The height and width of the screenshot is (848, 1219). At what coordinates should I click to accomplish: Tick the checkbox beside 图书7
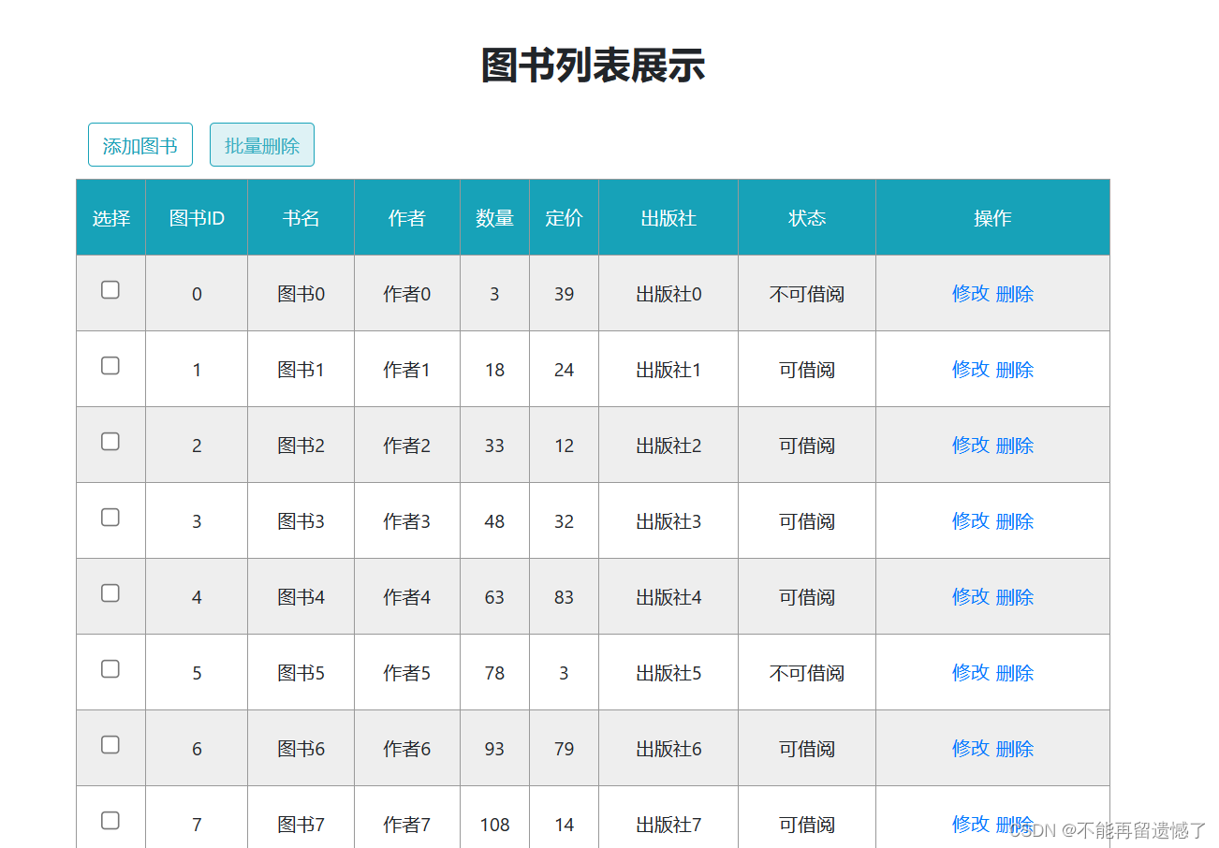pyautogui.click(x=110, y=821)
